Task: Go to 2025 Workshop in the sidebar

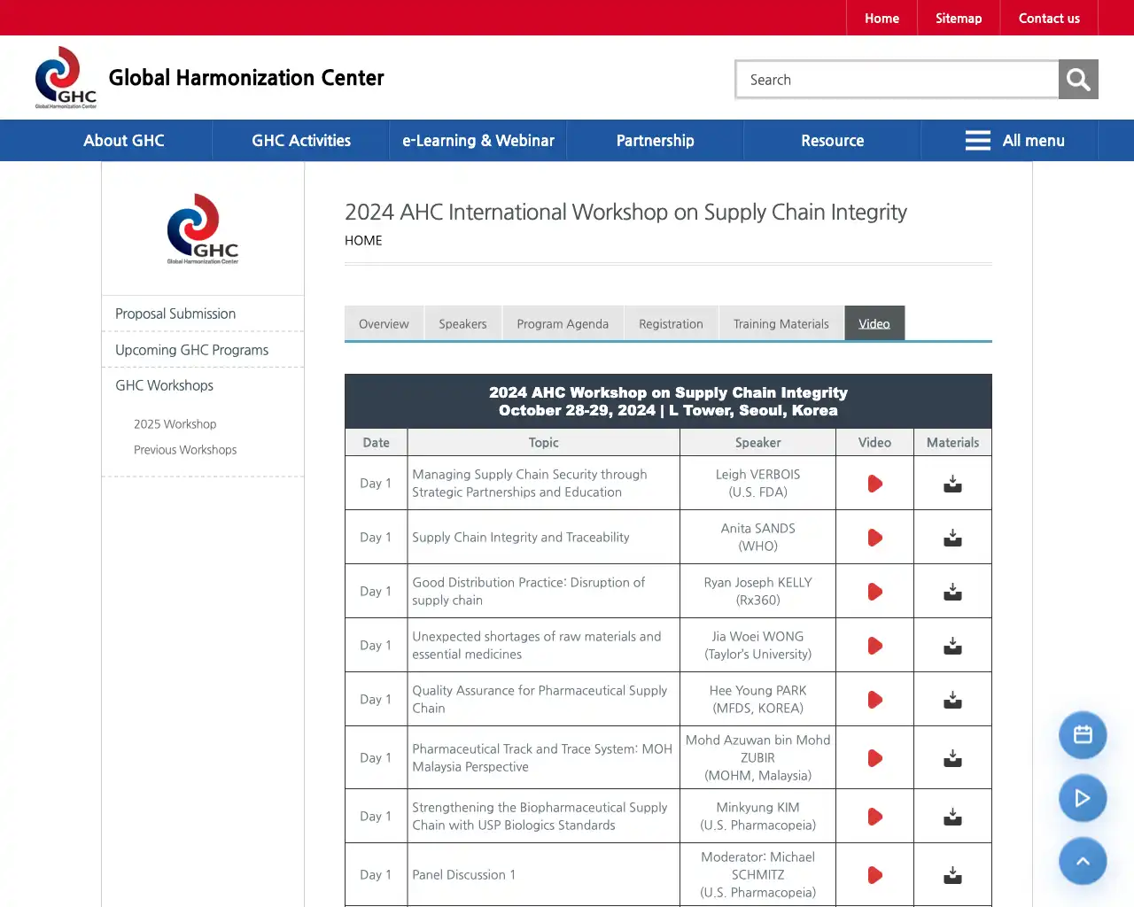Action: [x=175, y=423]
